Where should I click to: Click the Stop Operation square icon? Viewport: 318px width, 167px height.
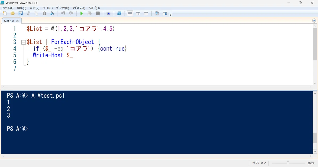pos(98,14)
